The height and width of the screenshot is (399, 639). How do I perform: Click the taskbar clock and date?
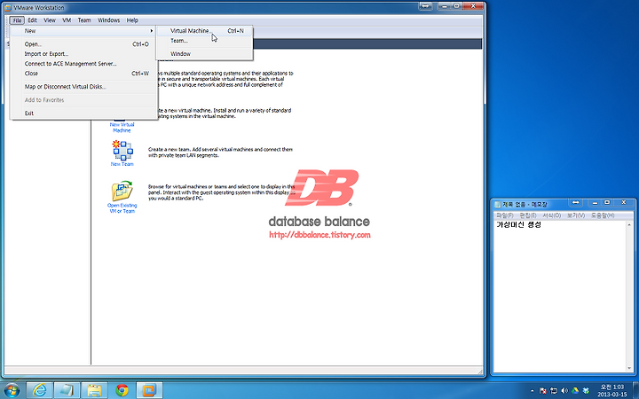click(x=612, y=391)
